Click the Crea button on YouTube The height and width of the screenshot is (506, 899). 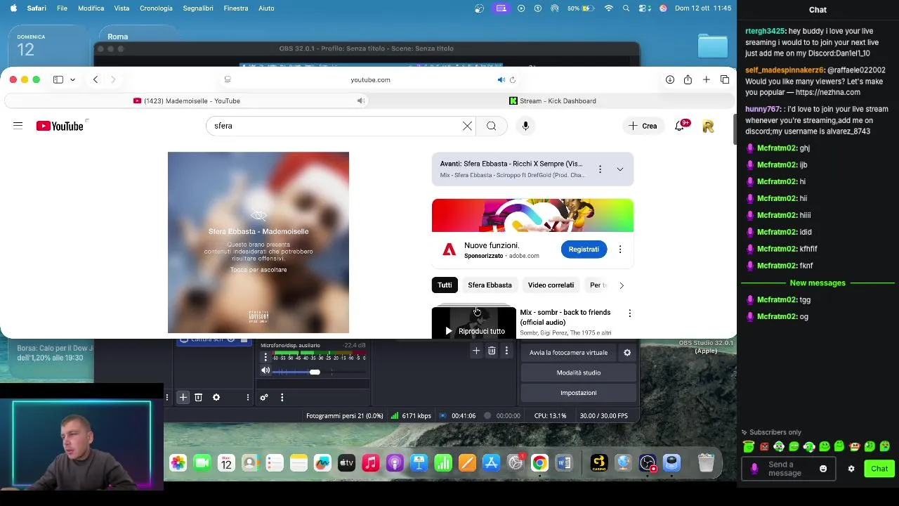tap(643, 126)
